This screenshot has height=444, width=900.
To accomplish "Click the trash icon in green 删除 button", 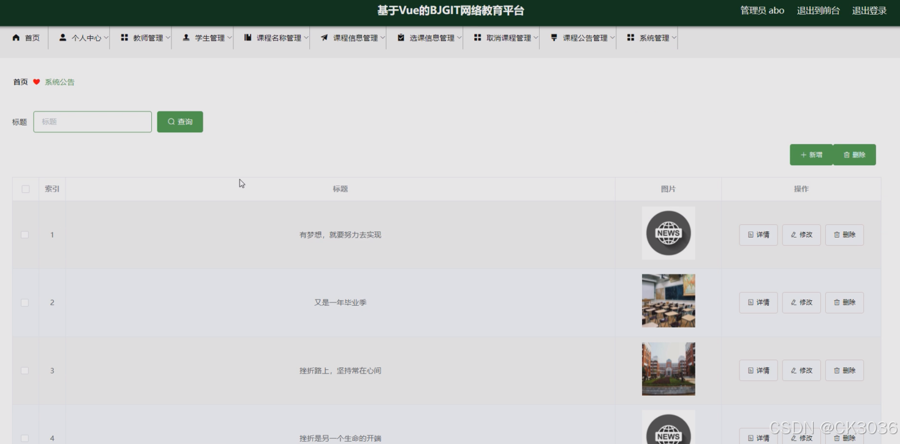I will 847,155.
